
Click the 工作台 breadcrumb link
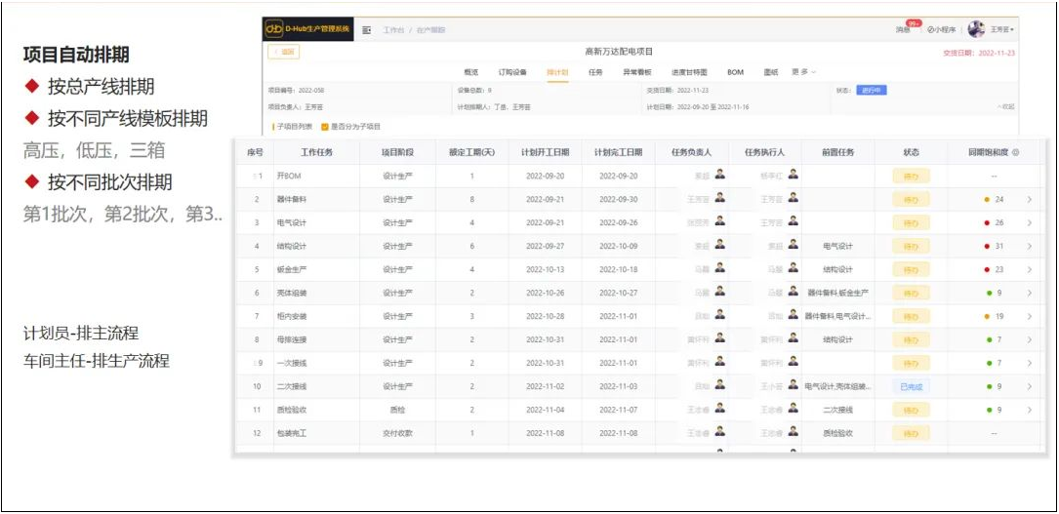(x=392, y=30)
